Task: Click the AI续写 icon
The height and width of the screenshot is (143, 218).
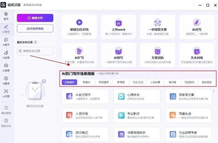Action: (119, 51)
